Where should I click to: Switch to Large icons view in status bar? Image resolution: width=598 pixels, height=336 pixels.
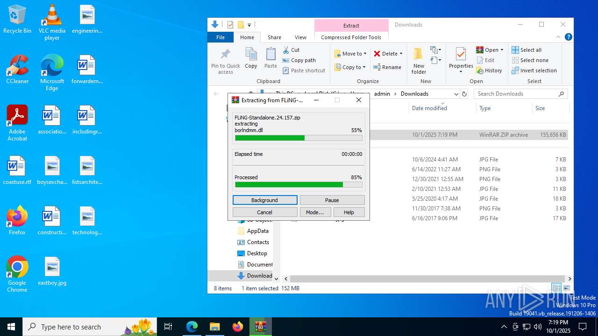point(567,288)
